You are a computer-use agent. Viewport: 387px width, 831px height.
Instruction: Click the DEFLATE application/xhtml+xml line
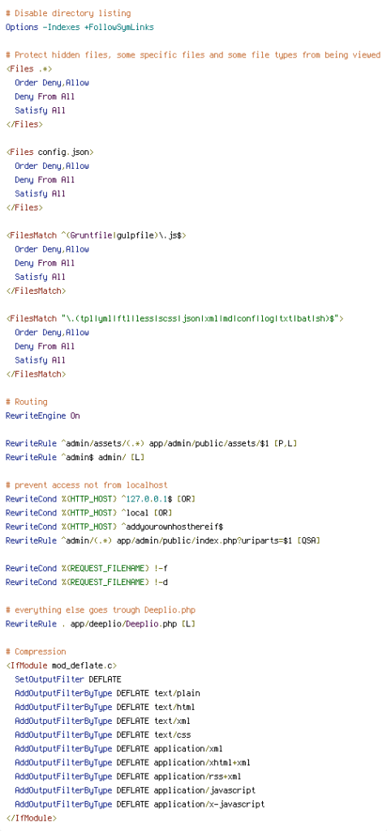click(132, 762)
